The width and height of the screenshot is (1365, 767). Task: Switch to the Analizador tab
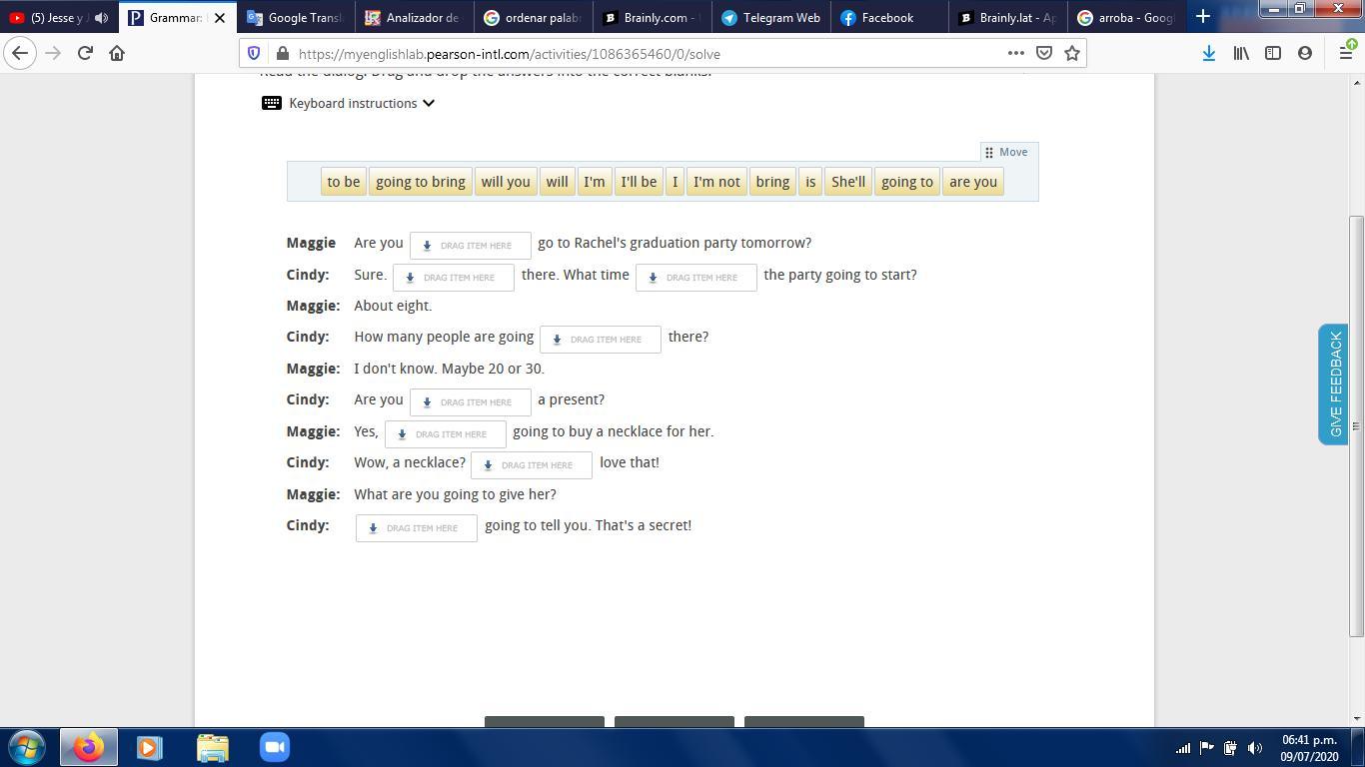(x=414, y=17)
